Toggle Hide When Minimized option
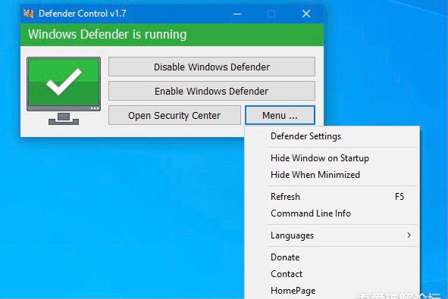448x299 pixels. pyautogui.click(x=332, y=175)
